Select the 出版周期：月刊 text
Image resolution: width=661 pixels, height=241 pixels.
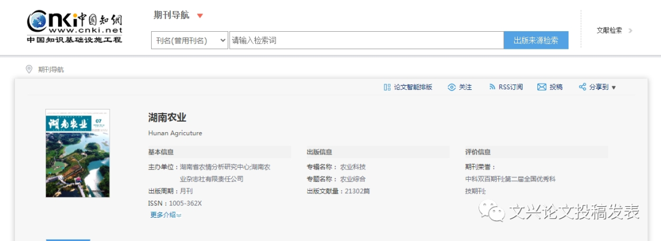coord(170,191)
